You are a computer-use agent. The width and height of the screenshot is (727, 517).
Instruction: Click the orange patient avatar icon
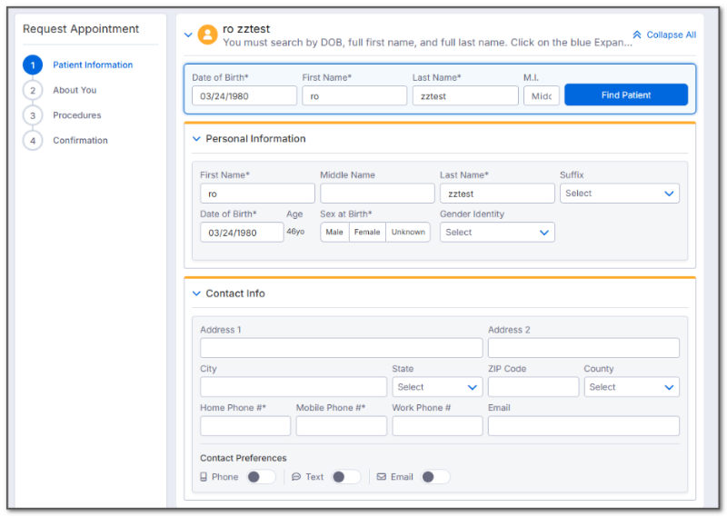point(207,35)
